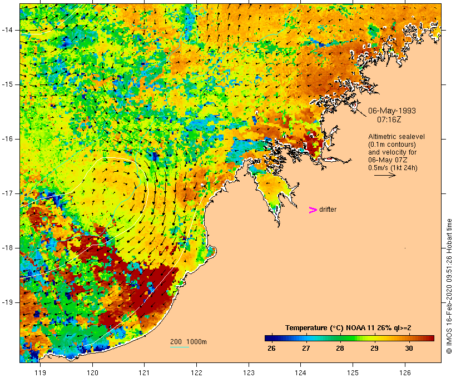This screenshot has height=378, width=456.
Task: Click the '06-May-1993' date label
Action: coord(391,111)
